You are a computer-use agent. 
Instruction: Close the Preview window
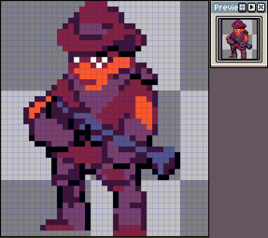261,7
